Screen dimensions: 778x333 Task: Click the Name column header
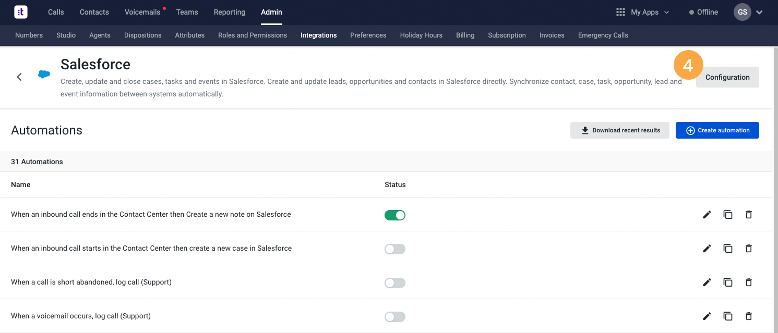click(x=21, y=184)
